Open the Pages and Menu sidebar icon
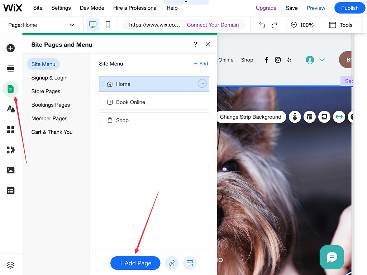This screenshot has width=367, height=275. click(x=10, y=89)
